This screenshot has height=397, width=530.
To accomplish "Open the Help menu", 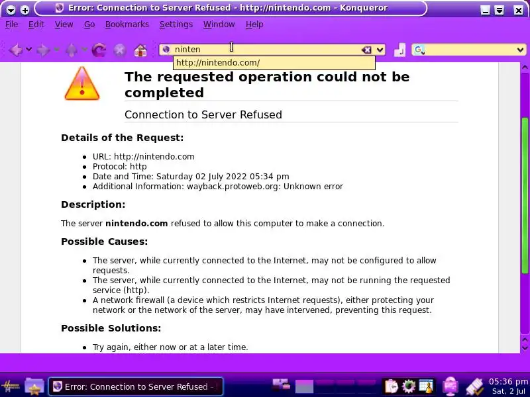I will coord(254,24).
